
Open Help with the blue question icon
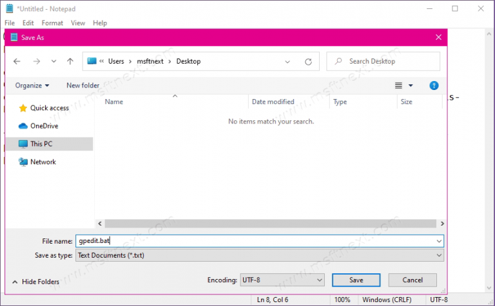434,85
